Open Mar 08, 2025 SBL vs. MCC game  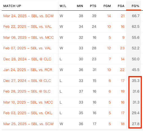[x=28, y=38]
